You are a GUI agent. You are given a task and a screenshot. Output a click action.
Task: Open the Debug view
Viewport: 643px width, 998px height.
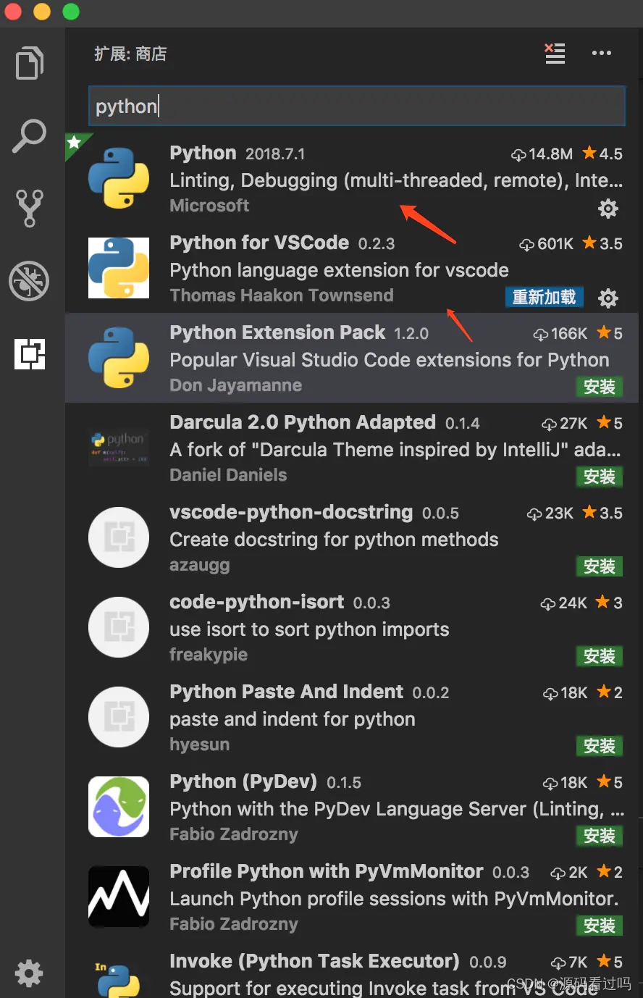point(30,281)
